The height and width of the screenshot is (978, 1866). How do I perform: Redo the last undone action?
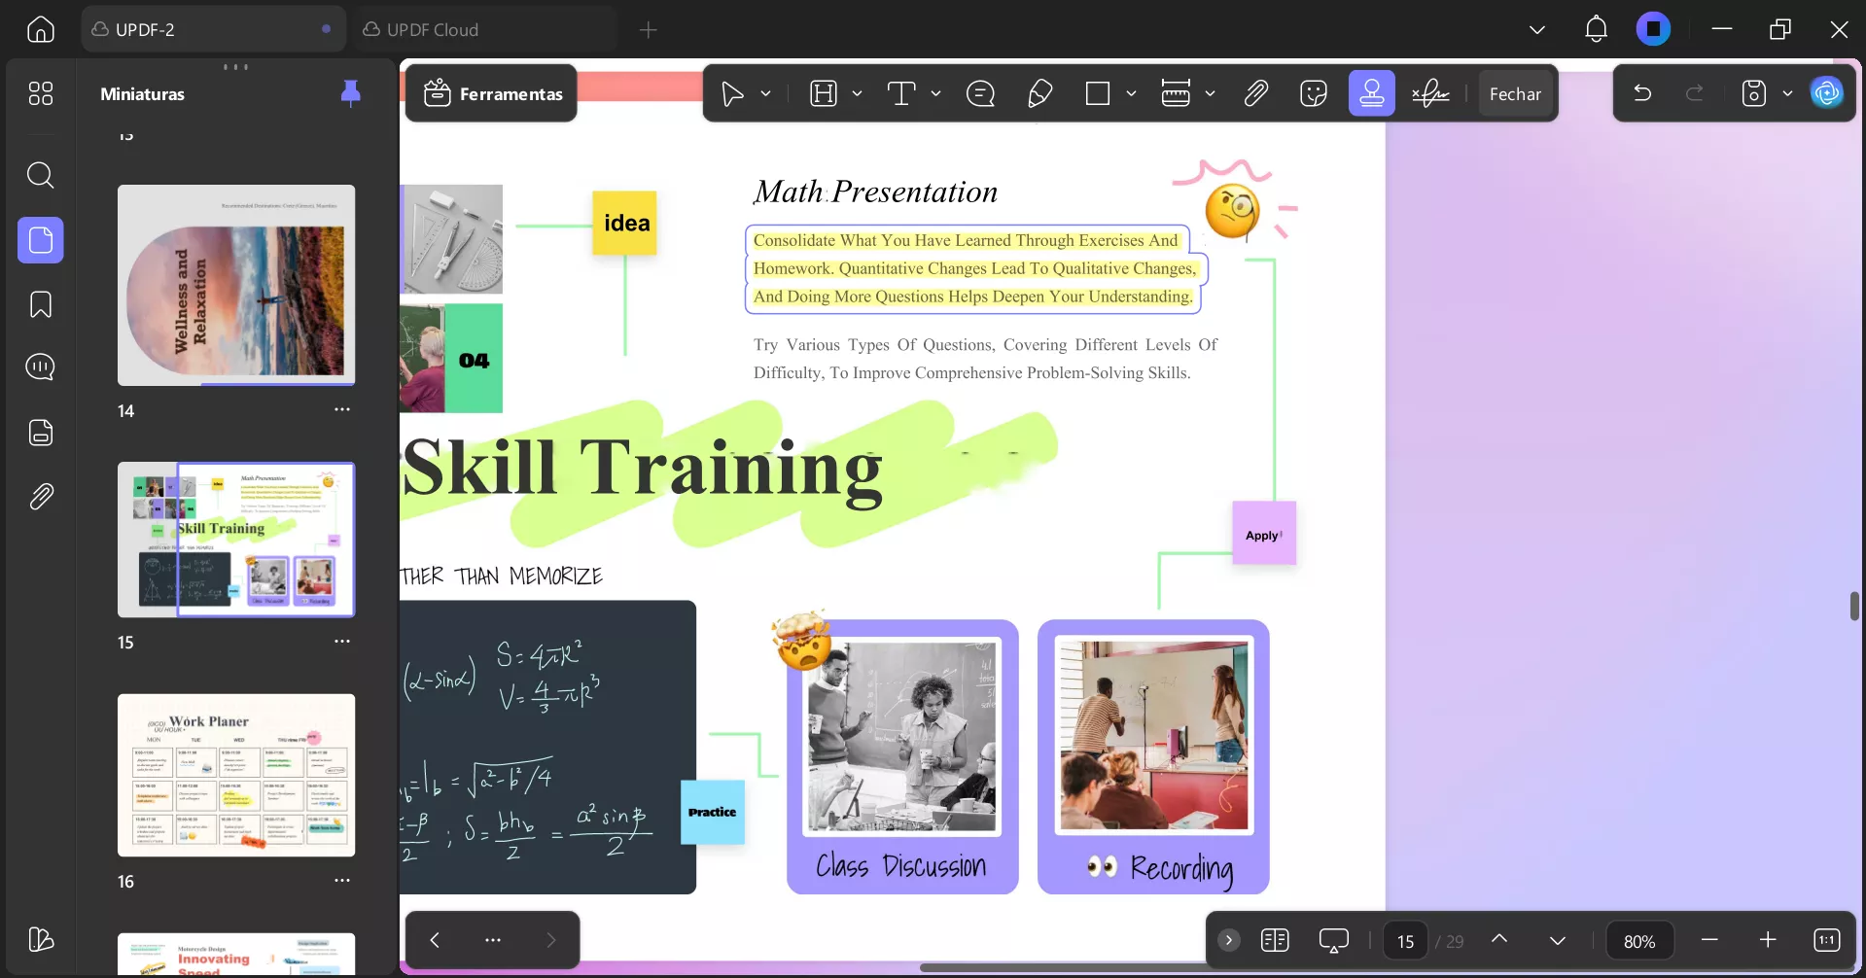(1695, 93)
